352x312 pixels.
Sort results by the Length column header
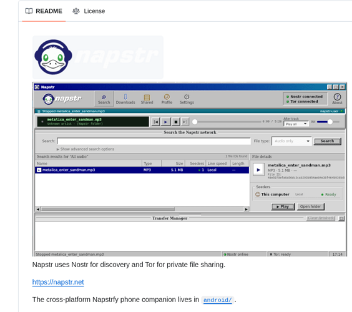tap(240, 163)
